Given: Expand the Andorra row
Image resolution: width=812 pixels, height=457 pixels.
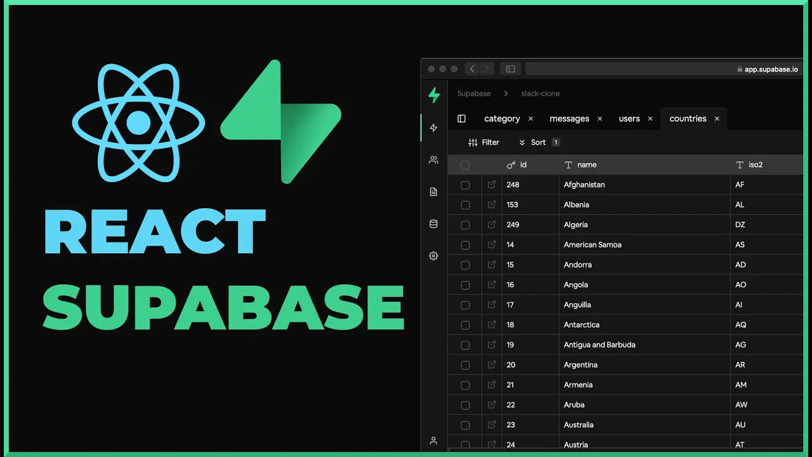Looking at the screenshot, I should click(492, 265).
